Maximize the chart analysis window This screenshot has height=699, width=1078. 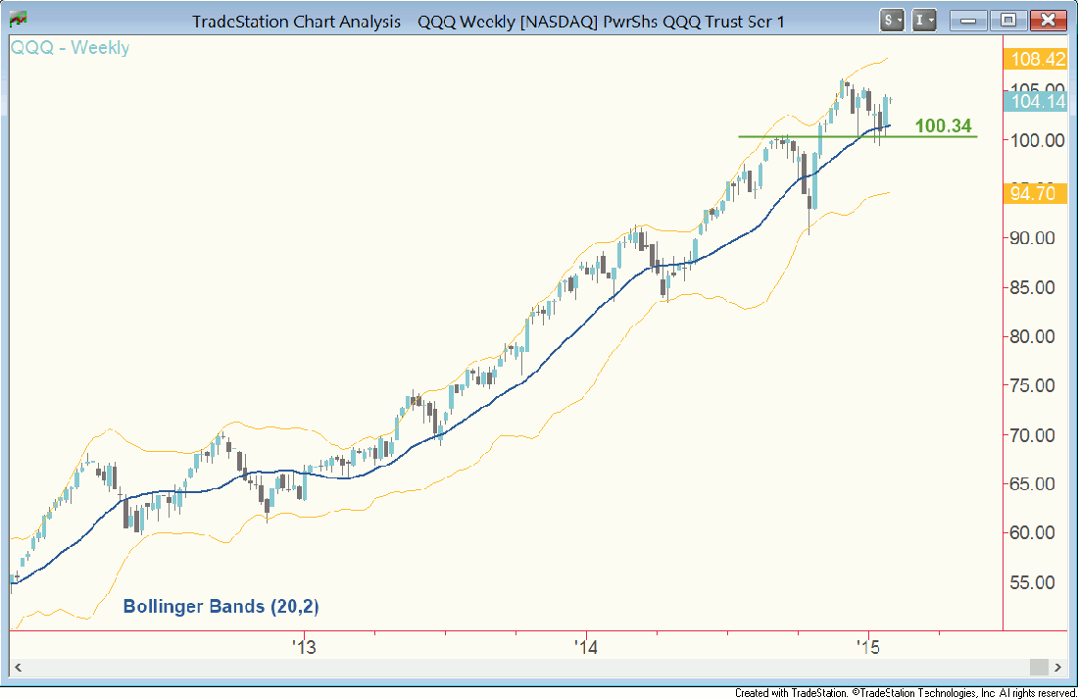click(1008, 20)
